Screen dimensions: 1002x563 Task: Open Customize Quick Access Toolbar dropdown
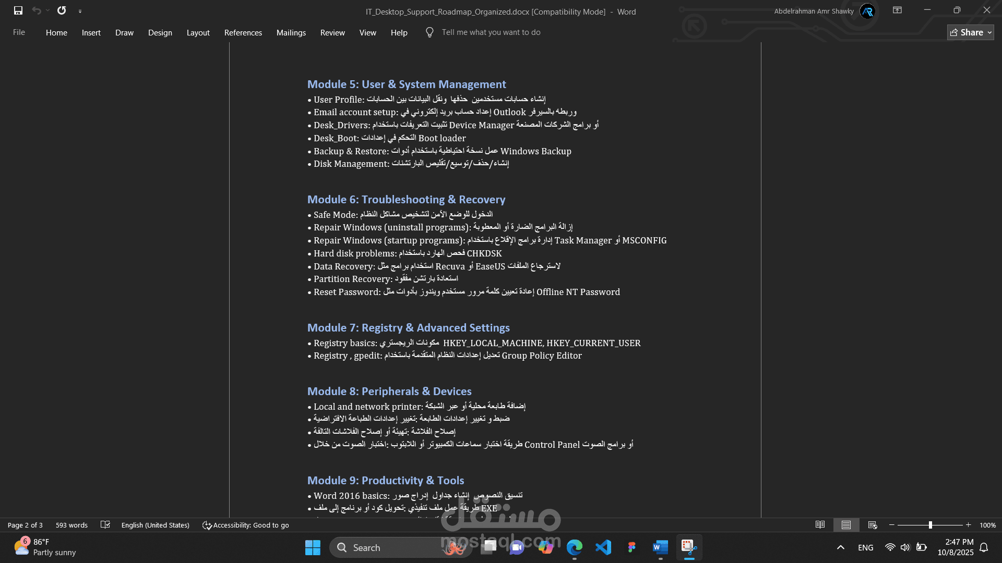click(80, 11)
